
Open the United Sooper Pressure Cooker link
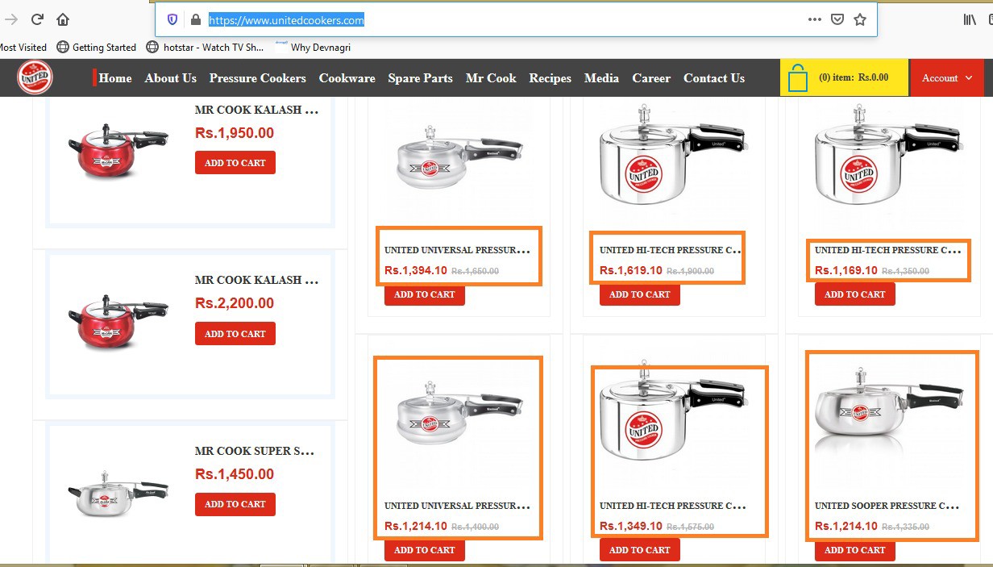(888, 506)
